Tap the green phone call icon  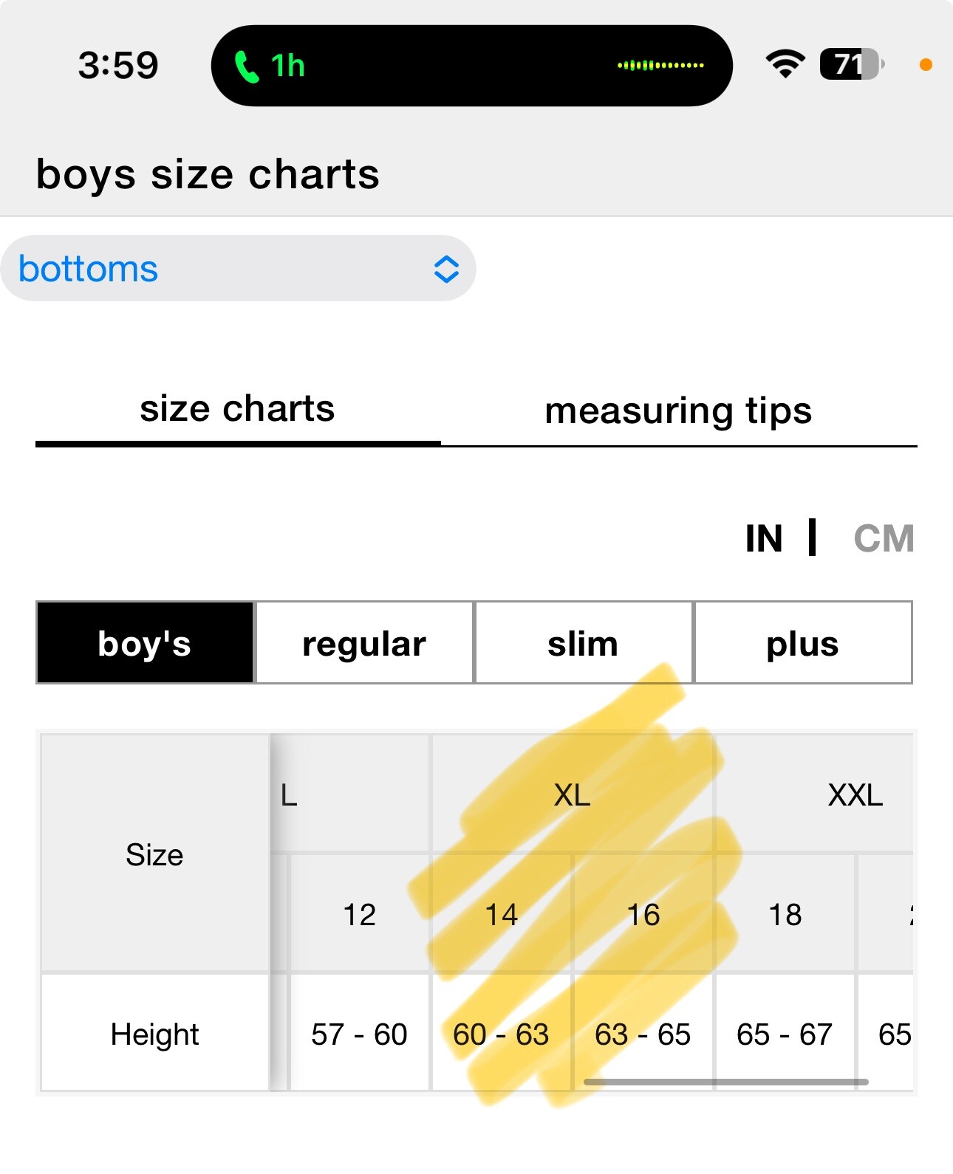[x=247, y=66]
